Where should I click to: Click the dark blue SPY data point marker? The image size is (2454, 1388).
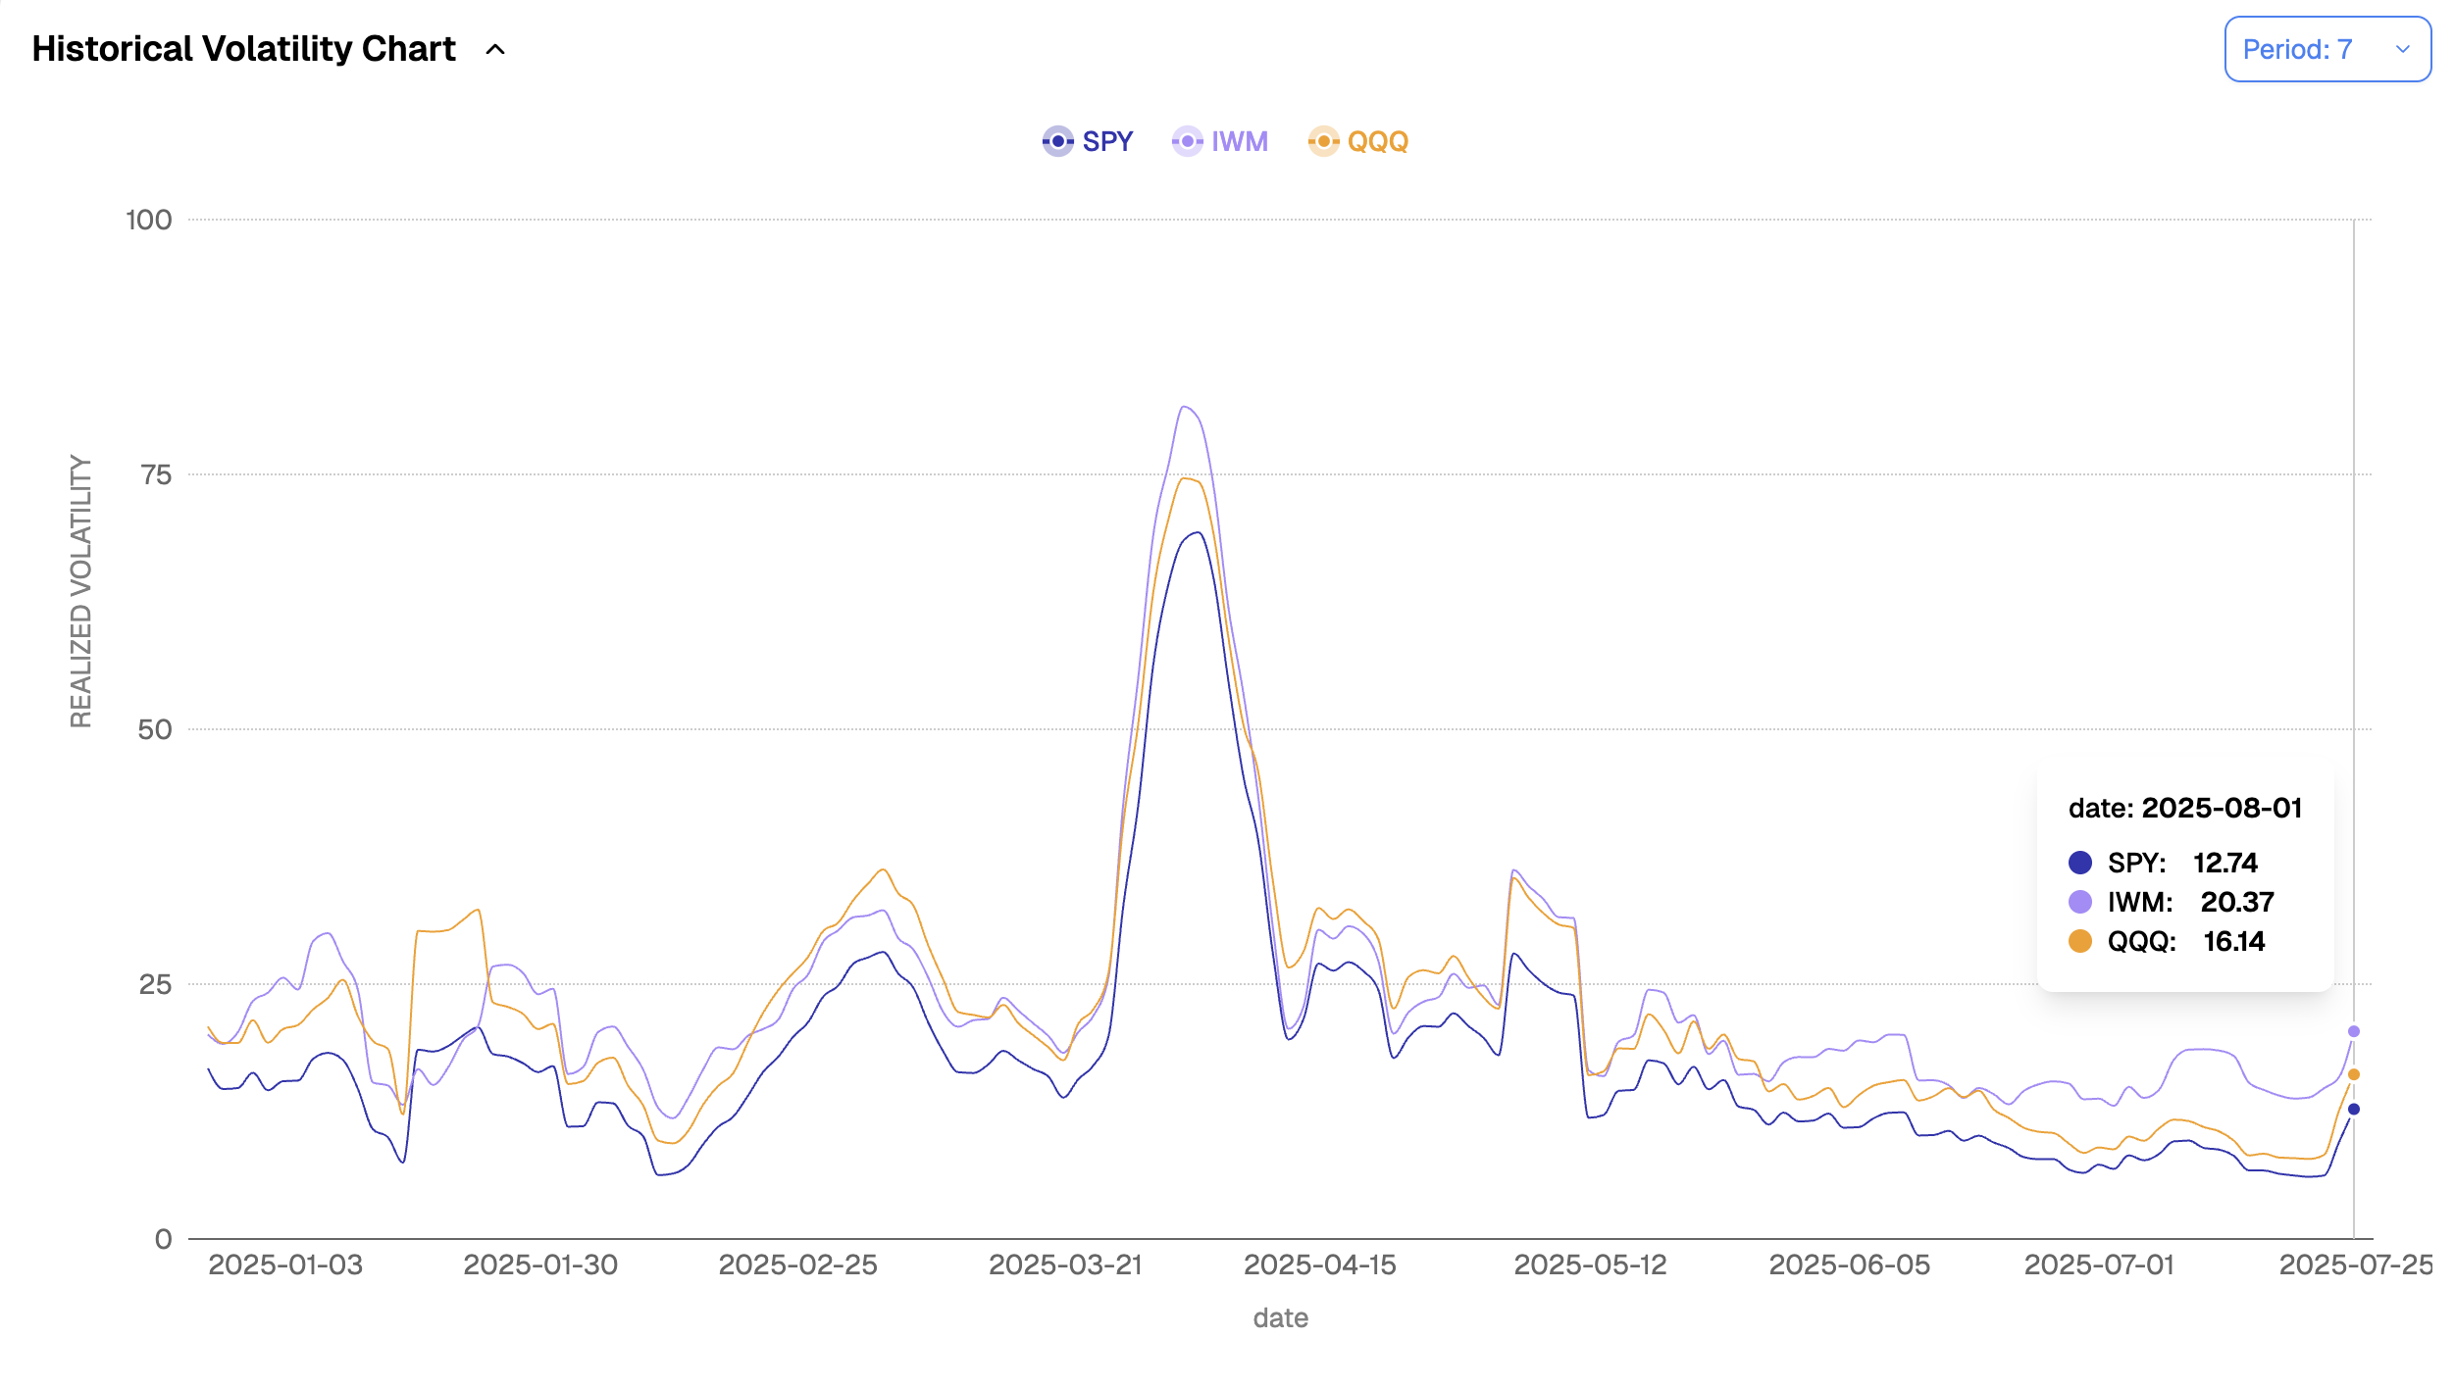pyautogui.click(x=2353, y=1109)
